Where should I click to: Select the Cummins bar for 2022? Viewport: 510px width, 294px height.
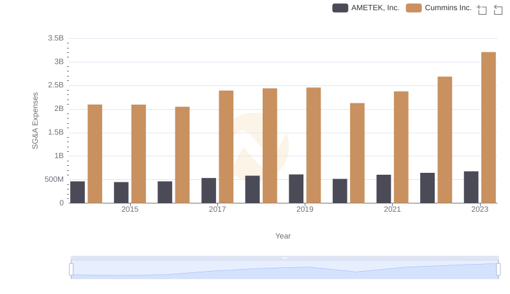click(444, 140)
